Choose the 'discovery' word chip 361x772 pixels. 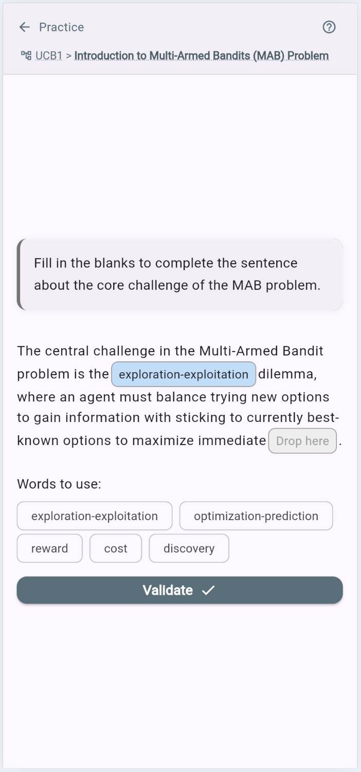click(189, 548)
